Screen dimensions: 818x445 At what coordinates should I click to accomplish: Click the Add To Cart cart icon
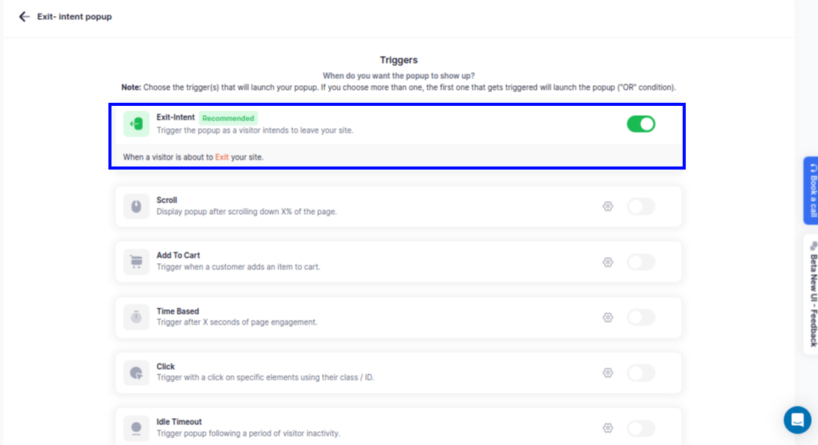137,262
